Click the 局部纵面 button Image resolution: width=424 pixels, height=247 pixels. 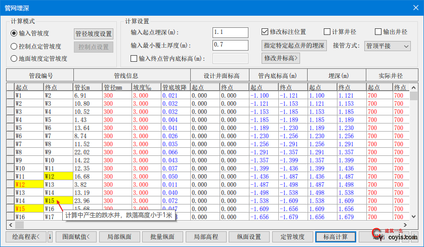(x=119, y=237)
